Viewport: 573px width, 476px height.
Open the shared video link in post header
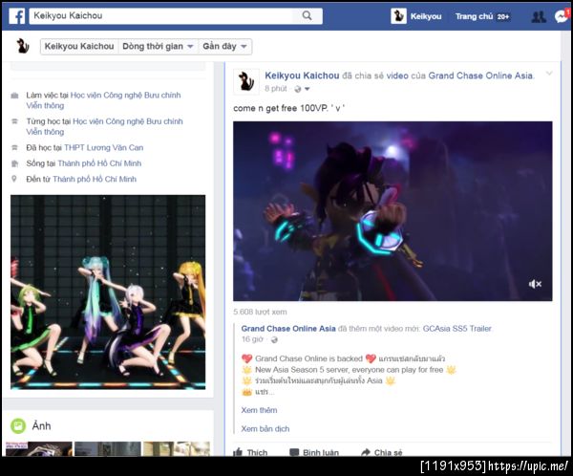coord(397,76)
